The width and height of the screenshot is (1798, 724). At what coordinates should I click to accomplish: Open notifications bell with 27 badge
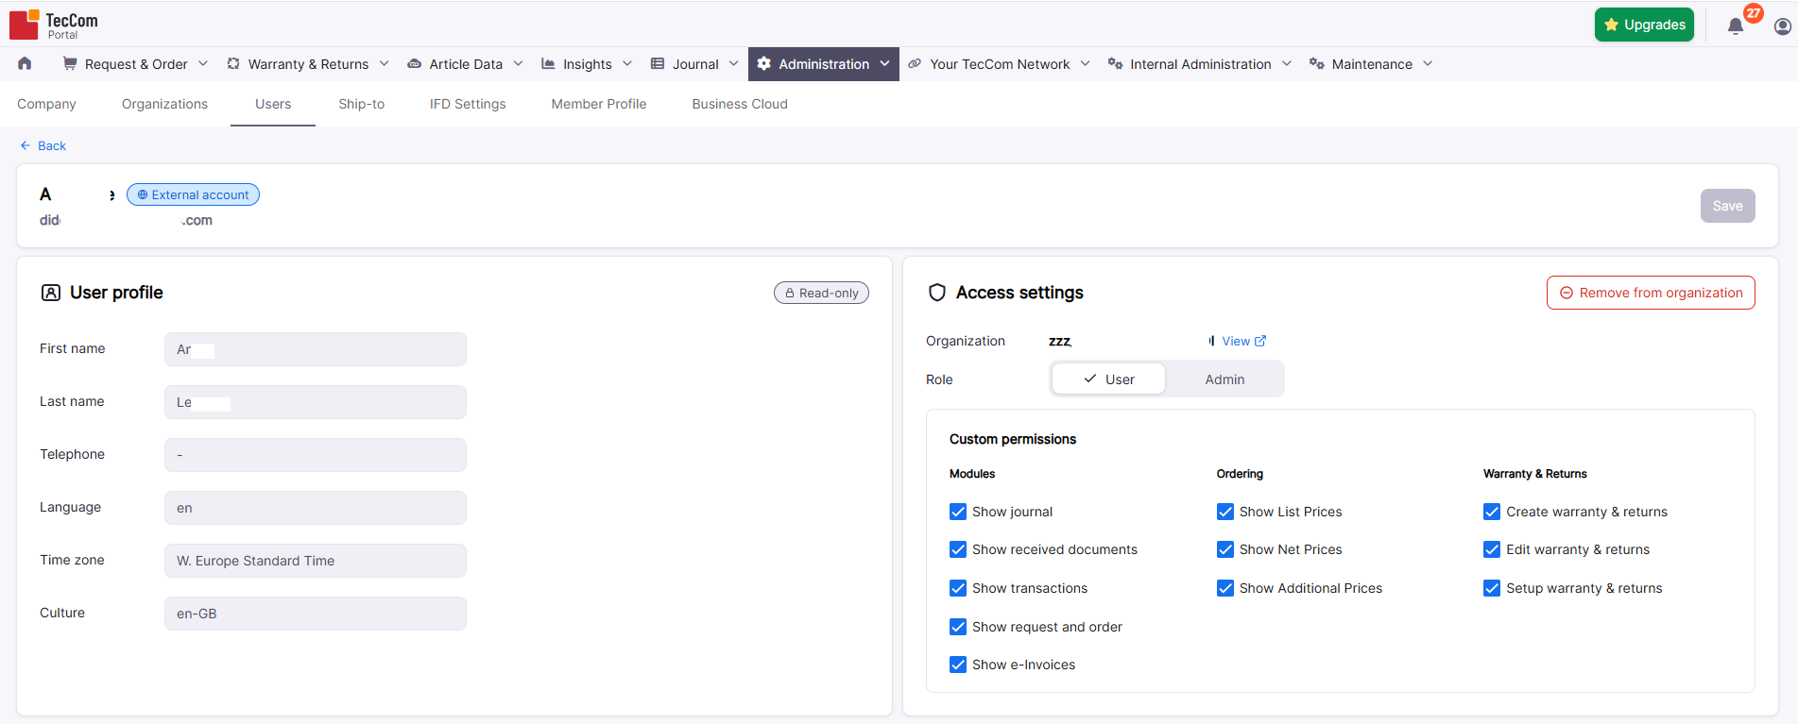point(1736,25)
